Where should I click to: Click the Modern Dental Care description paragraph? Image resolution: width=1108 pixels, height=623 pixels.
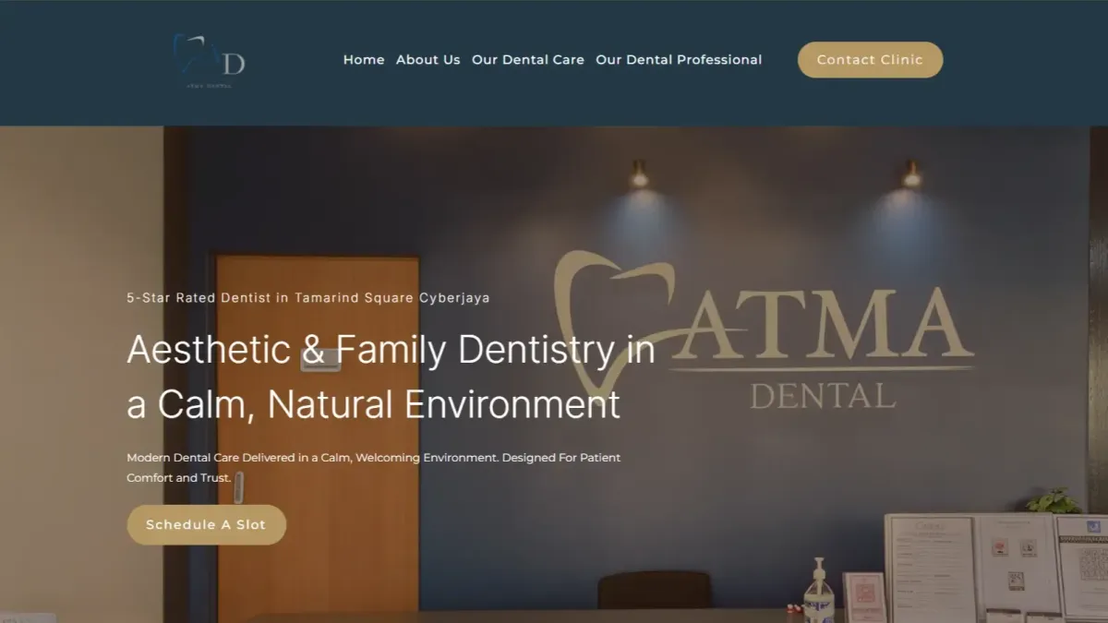[x=374, y=468]
